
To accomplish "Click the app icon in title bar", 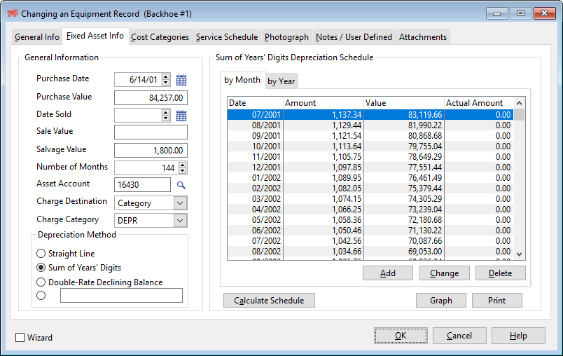I will pyautogui.click(x=12, y=13).
